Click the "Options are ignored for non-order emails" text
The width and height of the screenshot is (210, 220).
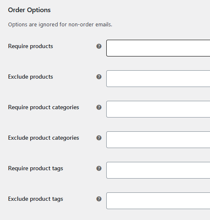click(60, 25)
